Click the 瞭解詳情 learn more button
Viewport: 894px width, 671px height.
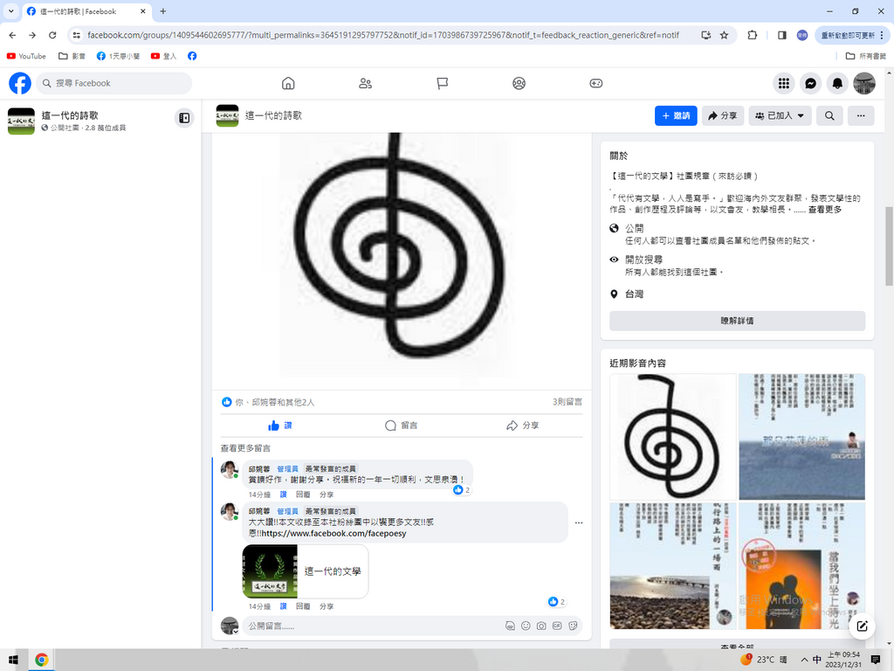click(737, 321)
